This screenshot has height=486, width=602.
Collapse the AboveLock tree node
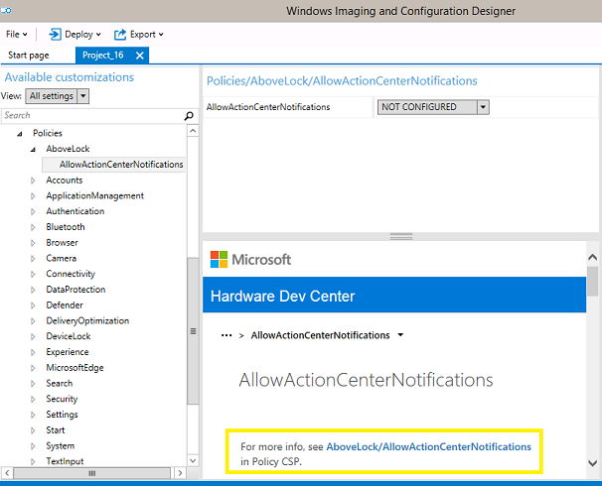click(x=33, y=149)
